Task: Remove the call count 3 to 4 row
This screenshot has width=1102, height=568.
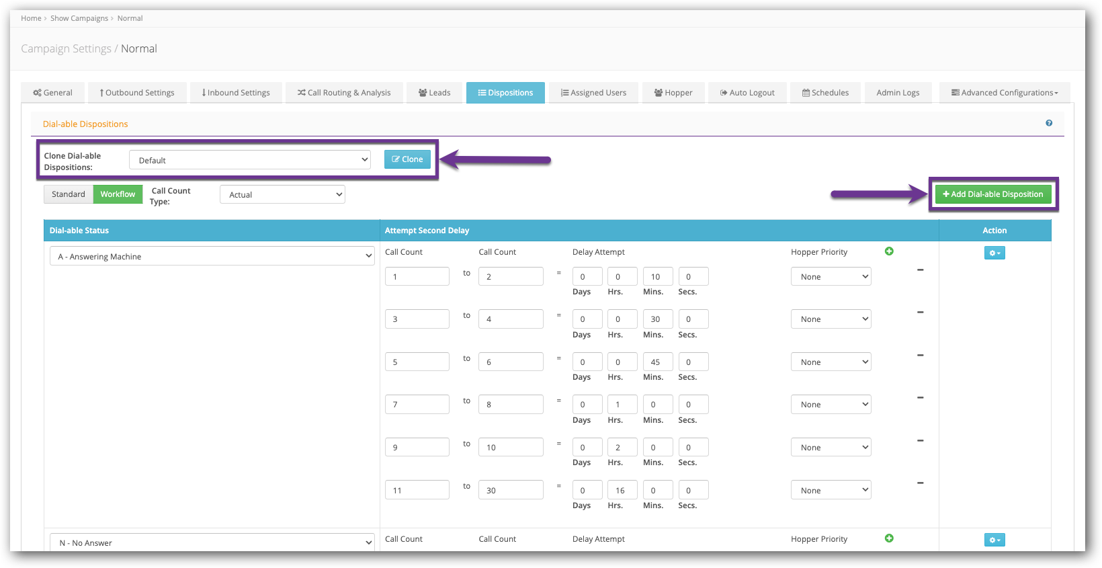Action: tap(921, 313)
